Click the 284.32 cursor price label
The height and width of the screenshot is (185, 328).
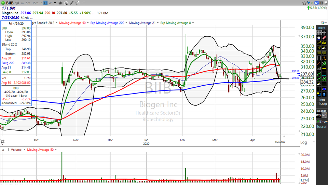[x=307, y=82]
